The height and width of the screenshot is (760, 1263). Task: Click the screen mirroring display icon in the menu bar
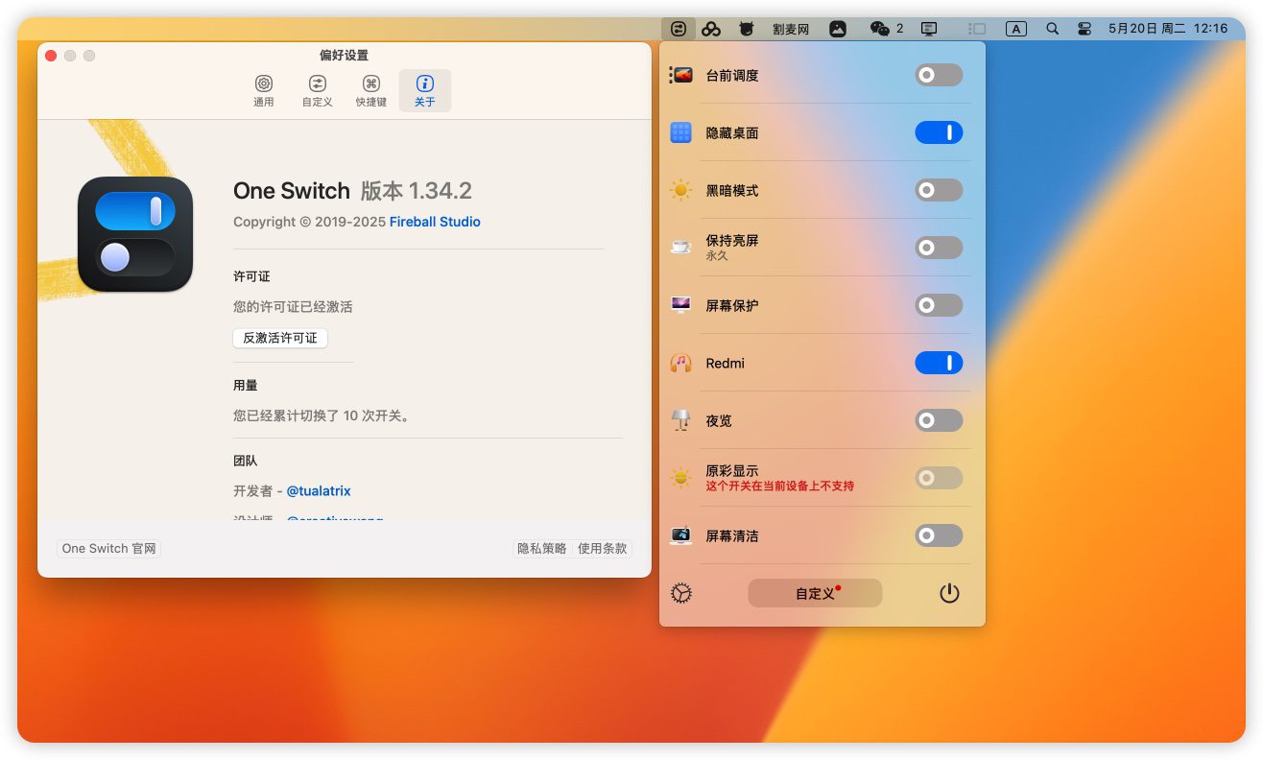(929, 29)
